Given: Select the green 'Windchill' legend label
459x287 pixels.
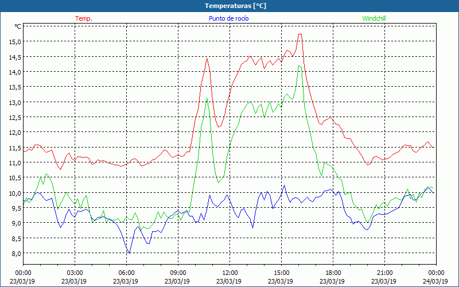Looking at the screenshot, I should click(x=374, y=18).
